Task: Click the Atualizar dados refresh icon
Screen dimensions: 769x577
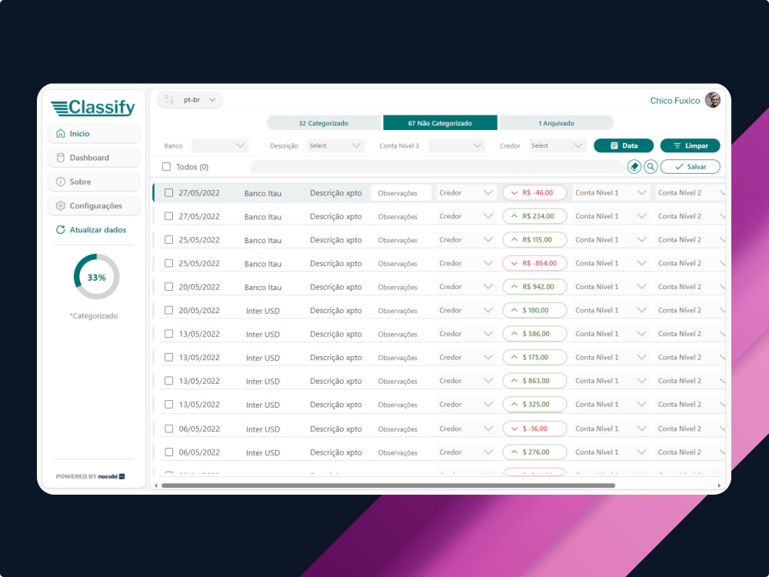Action: [60, 229]
